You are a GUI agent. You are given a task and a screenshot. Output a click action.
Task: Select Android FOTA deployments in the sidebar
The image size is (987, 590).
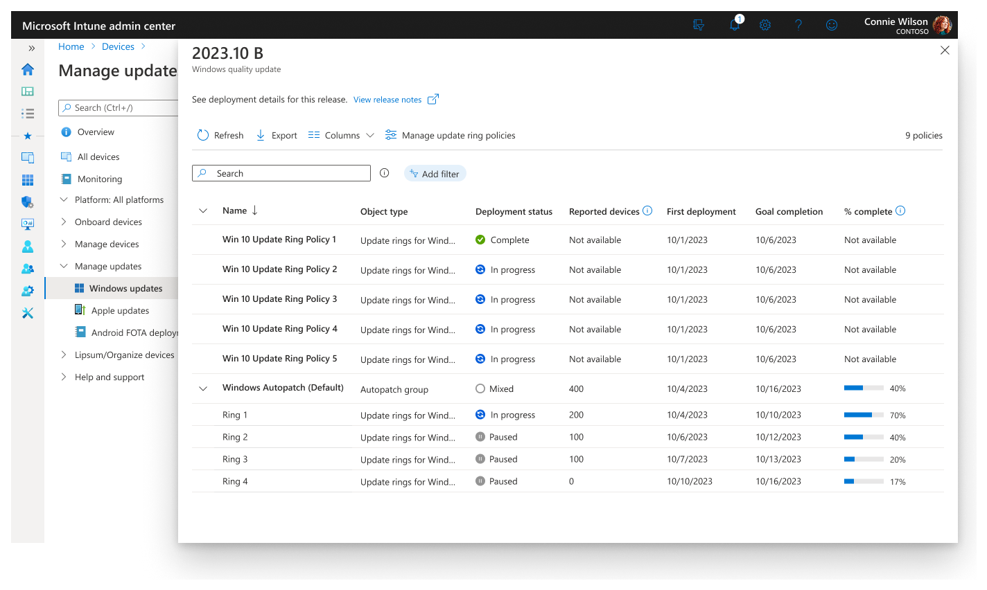click(126, 332)
